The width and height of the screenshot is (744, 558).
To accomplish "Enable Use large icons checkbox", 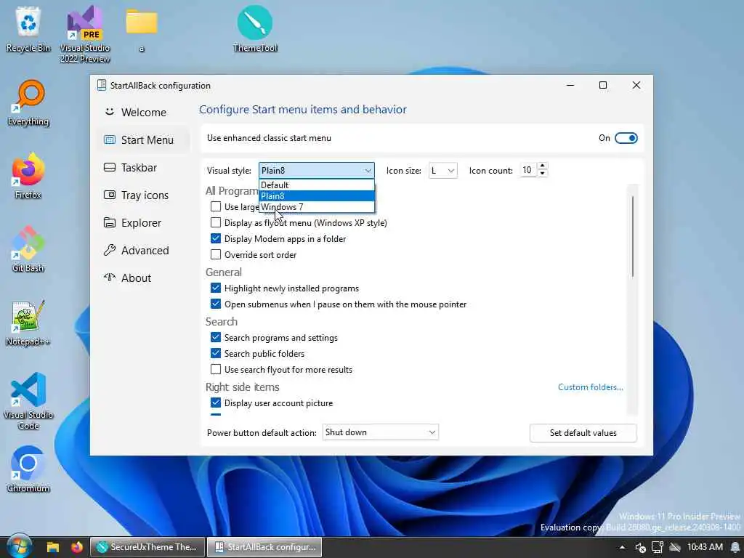I will 215,206.
